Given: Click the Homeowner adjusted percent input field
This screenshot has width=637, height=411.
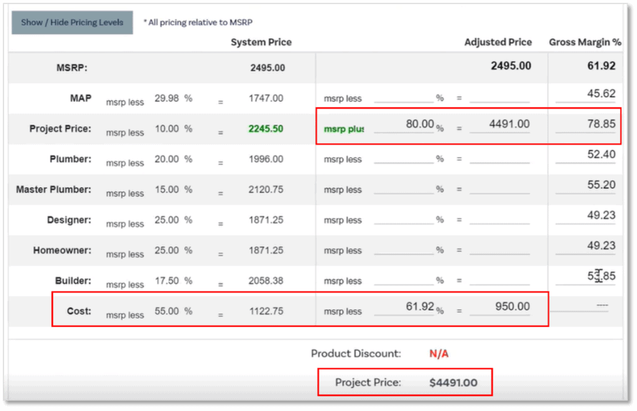Looking at the screenshot, I should [404, 250].
